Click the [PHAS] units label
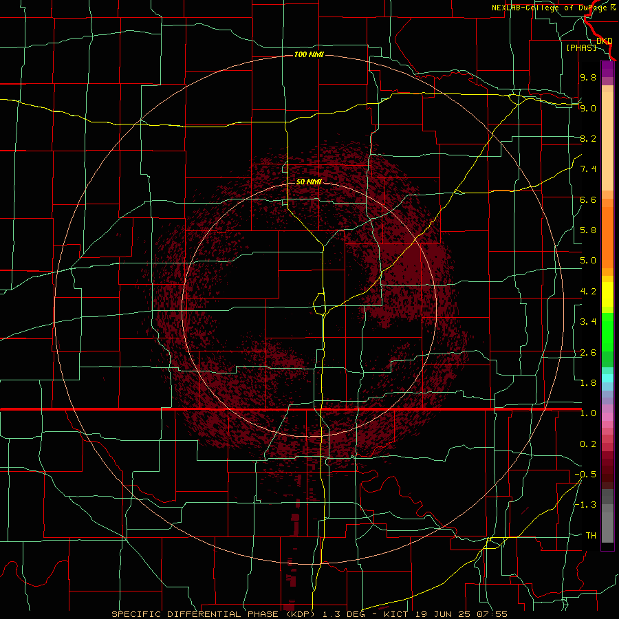This screenshot has height=619, width=619. (581, 48)
